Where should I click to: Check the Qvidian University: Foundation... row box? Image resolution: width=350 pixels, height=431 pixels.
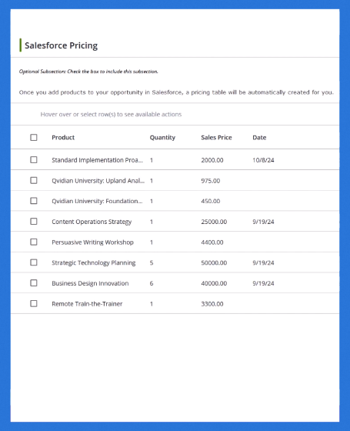pos(34,201)
